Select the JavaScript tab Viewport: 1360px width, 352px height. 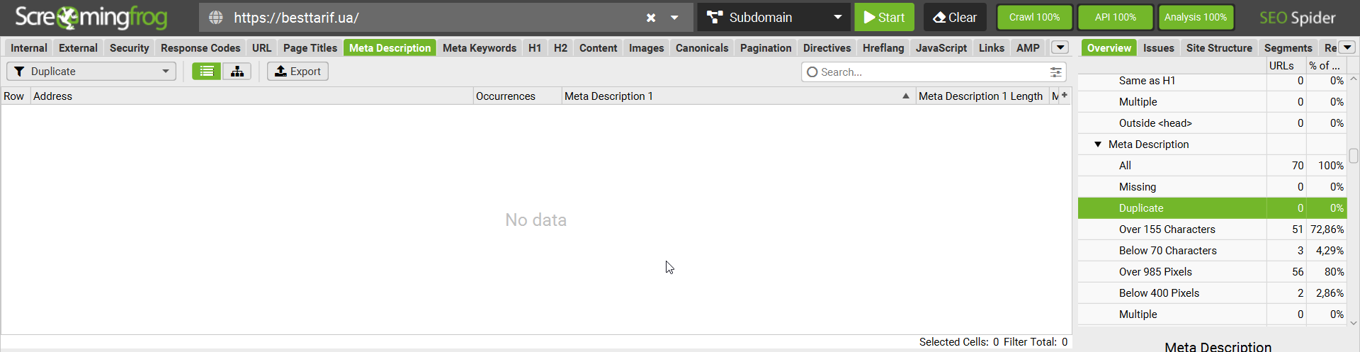(941, 47)
